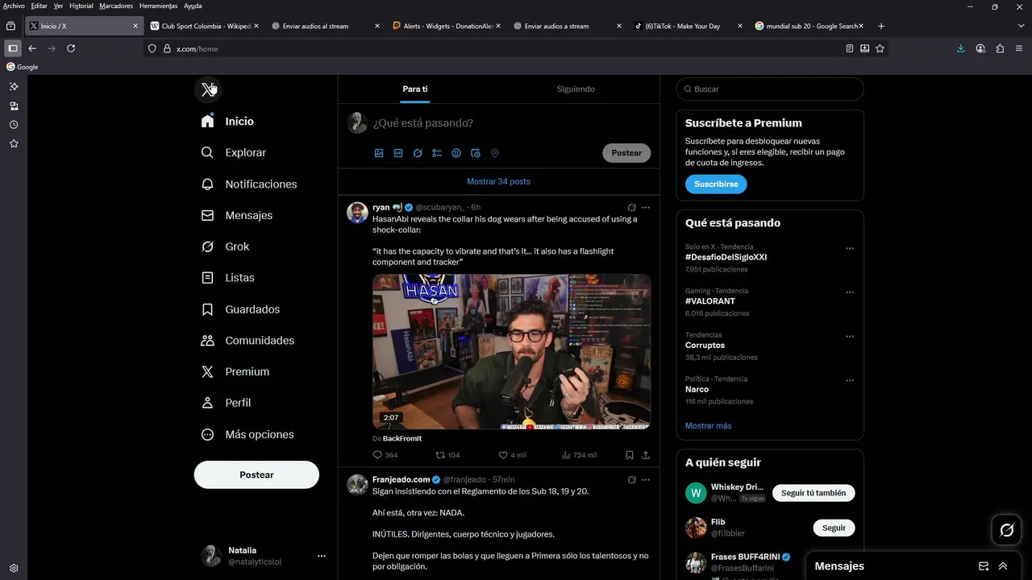Screen dimensions: 1032x580
Task: Open new browser tab plus button
Action: point(880,26)
